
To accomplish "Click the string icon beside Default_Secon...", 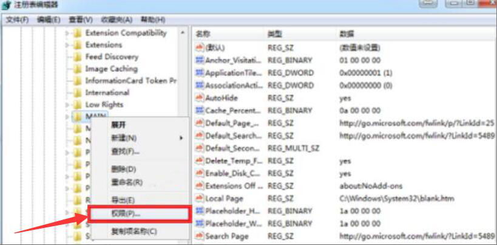I will (x=200, y=148).
